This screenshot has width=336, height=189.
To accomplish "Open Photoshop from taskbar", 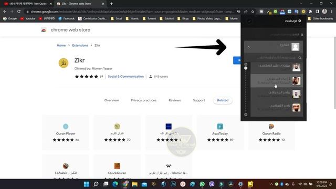I will [x=173, y=184].
